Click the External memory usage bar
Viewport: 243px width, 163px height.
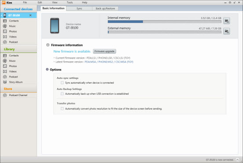165,32
